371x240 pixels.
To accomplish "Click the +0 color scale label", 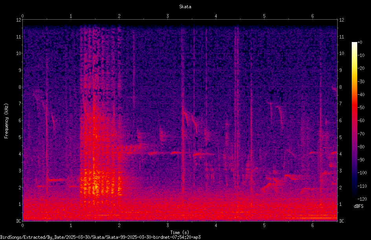I will pyautogui.click(x=360, y=42).
